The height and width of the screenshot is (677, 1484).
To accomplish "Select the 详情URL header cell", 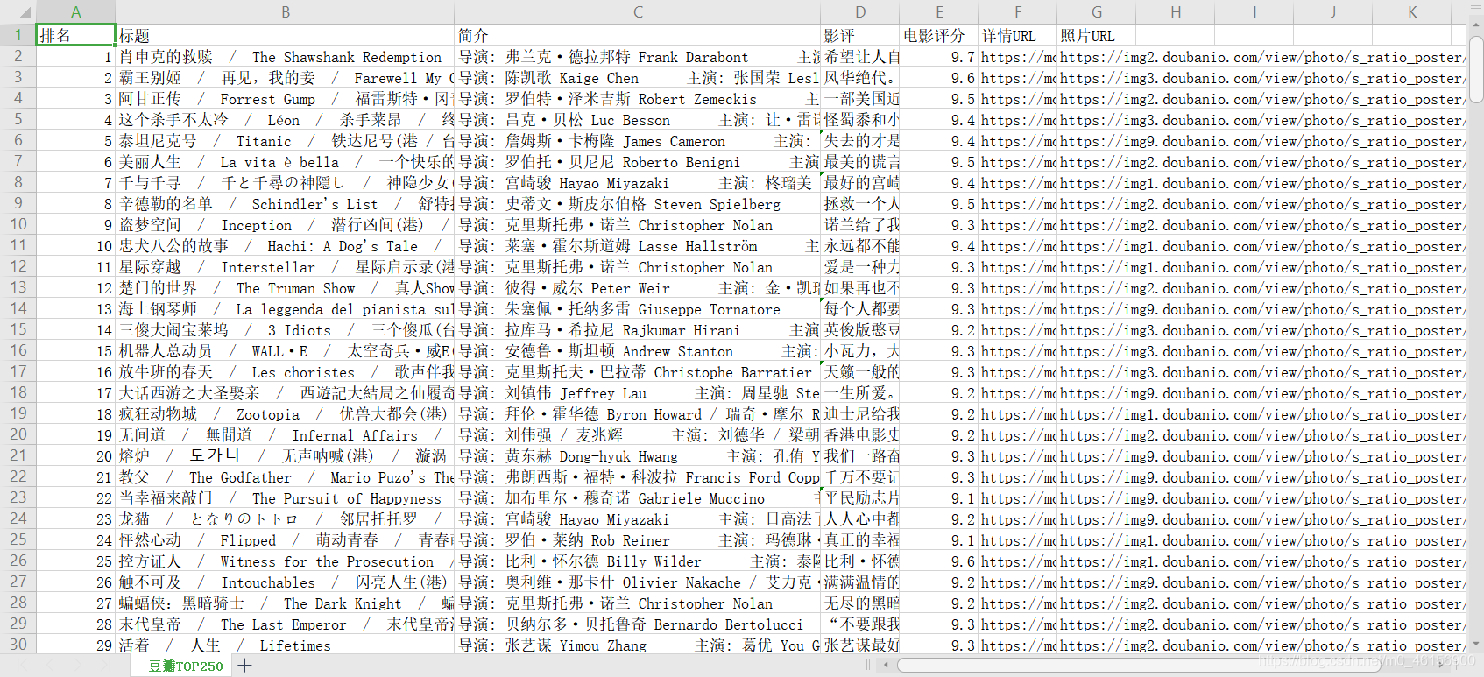I will pyautogui.click(x=1018, y=35).
